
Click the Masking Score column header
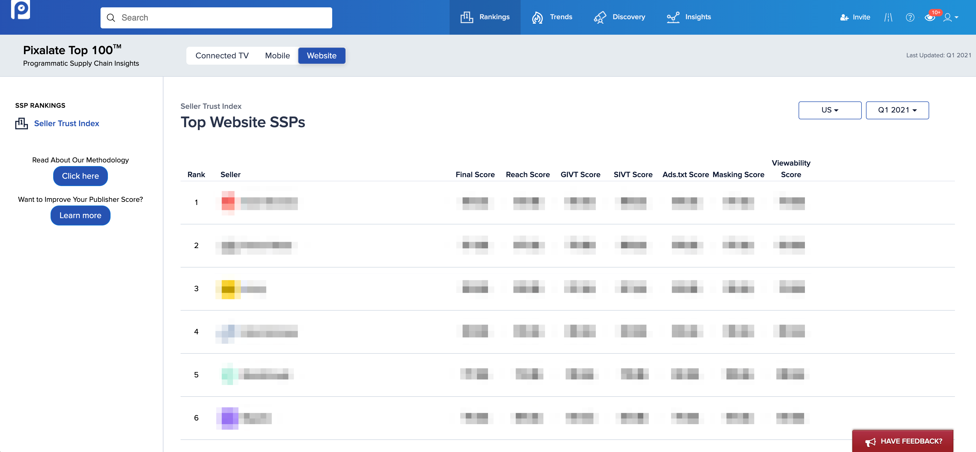pyautogui.click(x=738, y=174)
